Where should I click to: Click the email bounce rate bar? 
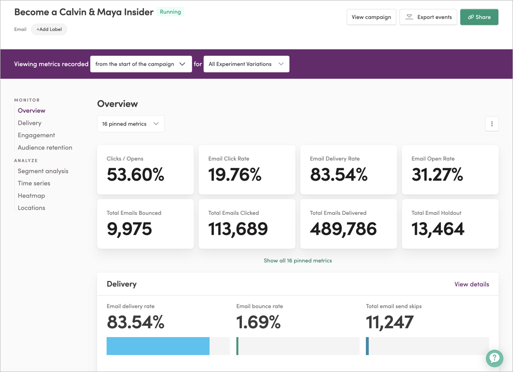point(298,346)
